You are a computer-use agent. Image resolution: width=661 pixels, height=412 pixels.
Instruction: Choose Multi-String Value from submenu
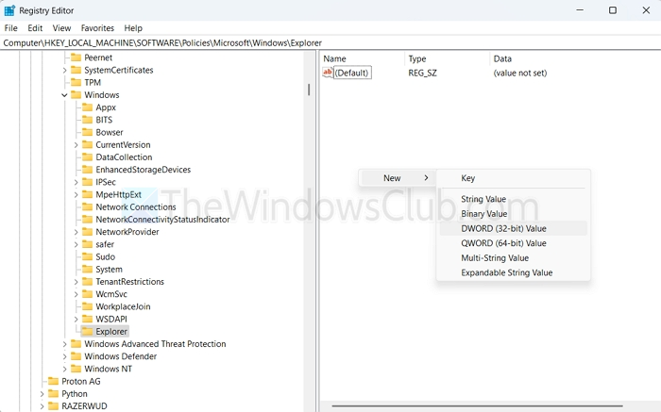click(513, 258)
